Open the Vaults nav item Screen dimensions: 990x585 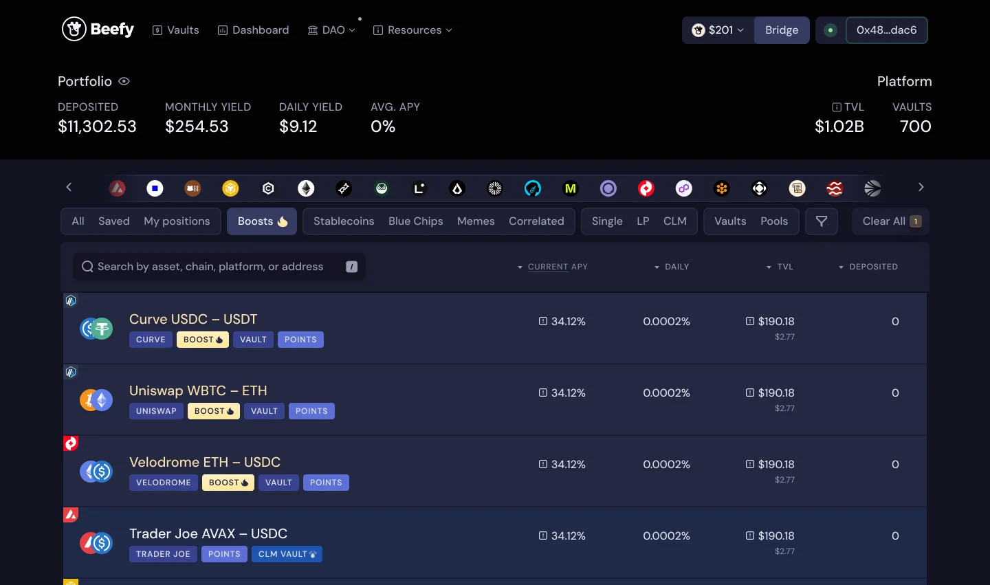pyautogui.click(x=176, y=30)
